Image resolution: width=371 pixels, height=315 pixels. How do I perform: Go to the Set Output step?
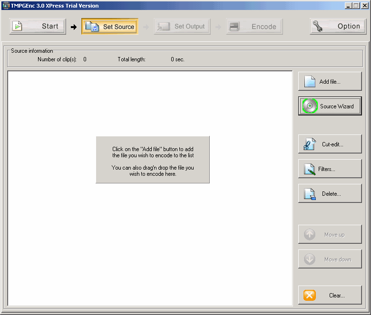point(182,27)
